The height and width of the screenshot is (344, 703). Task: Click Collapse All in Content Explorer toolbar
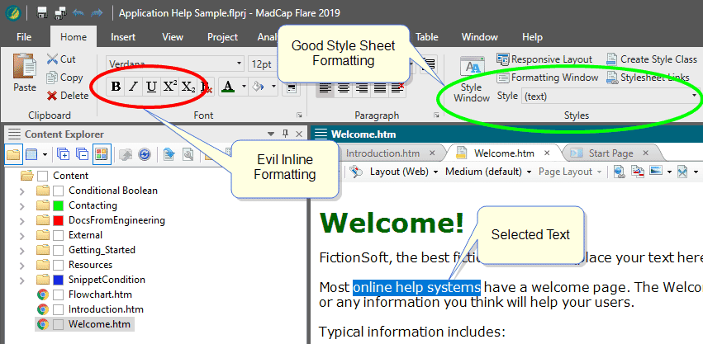point(82,154)
